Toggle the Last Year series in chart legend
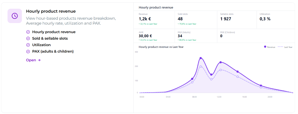The width and height of the screenshot is (298, 114). click(285, 47)
